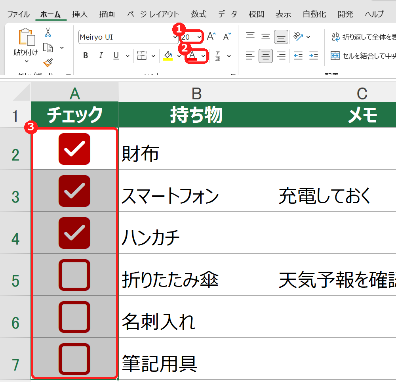Switch to the 数式 tab
Viewport: 396px width, 382px height.
pos(198,14)
